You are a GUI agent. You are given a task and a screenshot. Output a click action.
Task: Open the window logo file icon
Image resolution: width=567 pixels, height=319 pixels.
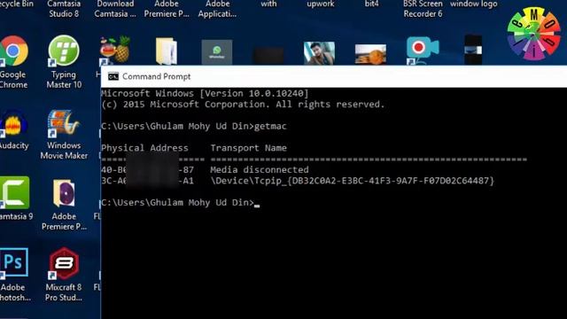(473, 50)
